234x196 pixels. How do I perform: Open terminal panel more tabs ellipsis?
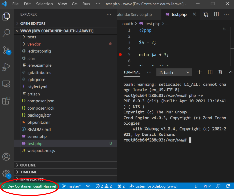(x=149, y=72)
